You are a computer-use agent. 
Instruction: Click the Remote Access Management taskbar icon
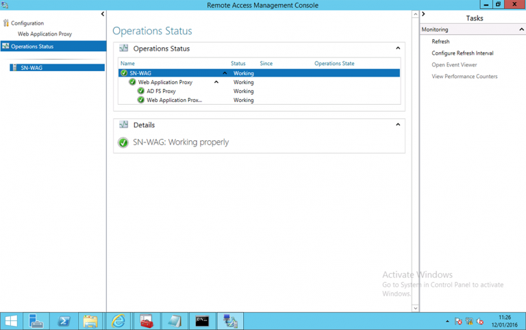click(230, 321)
